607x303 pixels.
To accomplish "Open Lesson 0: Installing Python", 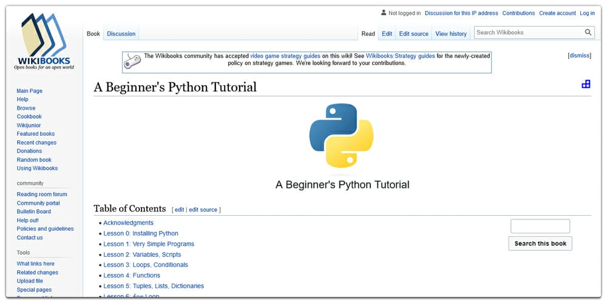I will [x=141, y=233].
